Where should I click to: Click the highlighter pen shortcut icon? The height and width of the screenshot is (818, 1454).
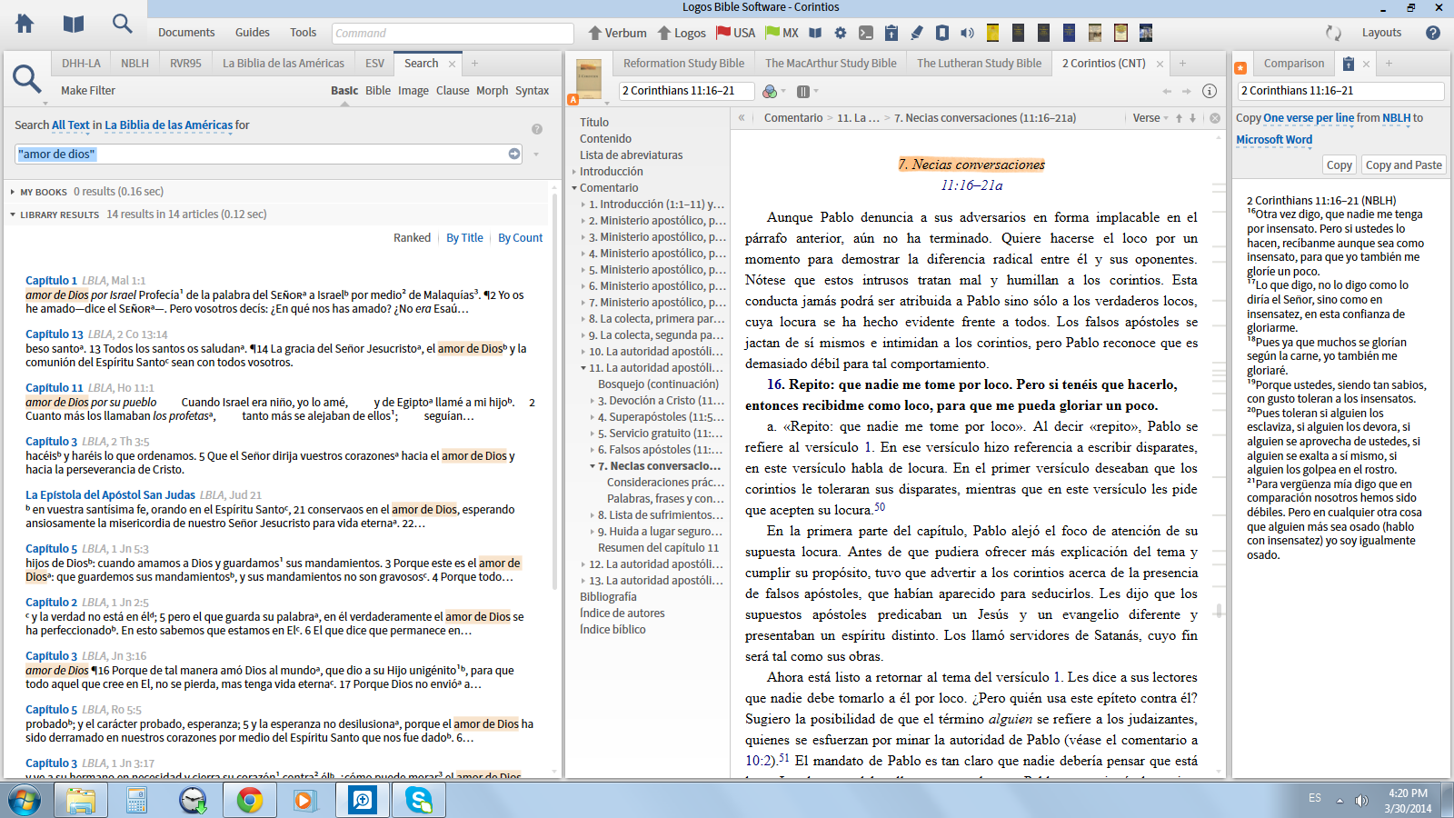point(917,33)
